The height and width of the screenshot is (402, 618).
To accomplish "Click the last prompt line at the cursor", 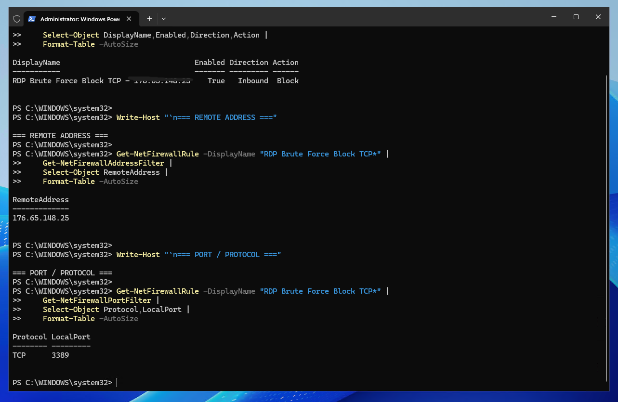I will pyautogui.click(x=65, y=383).
